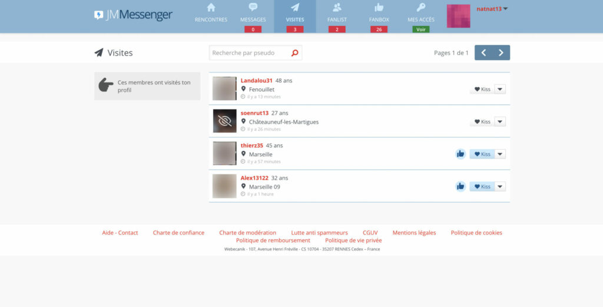This screenshot has height=307, width=603.
Task: Open the Lutte anti spammeurs link
Action: [x=319, y=232]
